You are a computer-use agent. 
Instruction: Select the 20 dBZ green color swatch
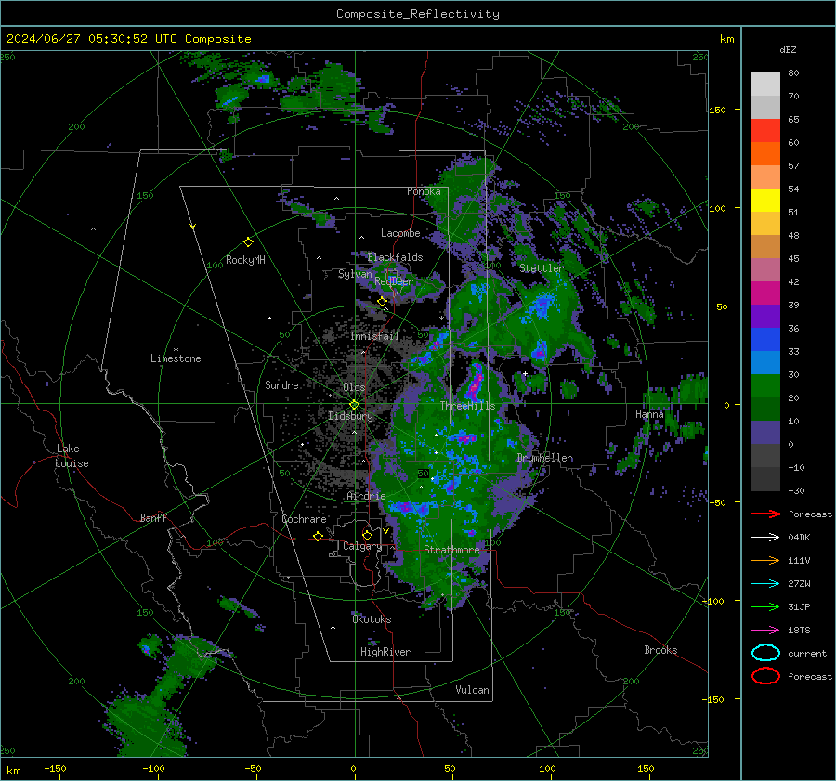pyautogui.click(x=765, y=409)
